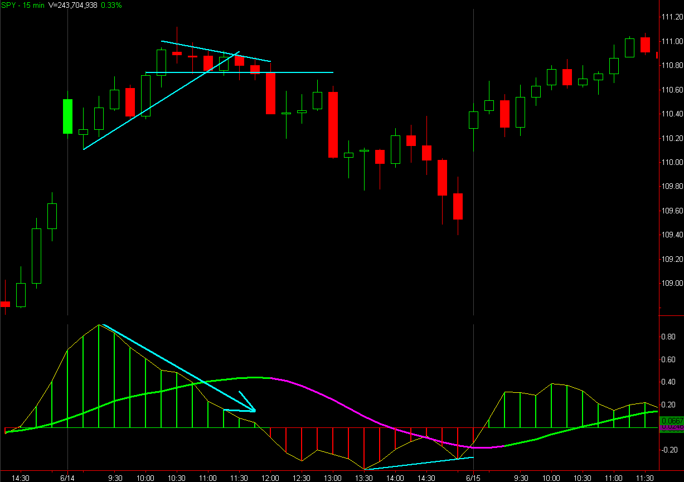Click the 10:00 label on the 6/14 session

(x=145, y=478)
